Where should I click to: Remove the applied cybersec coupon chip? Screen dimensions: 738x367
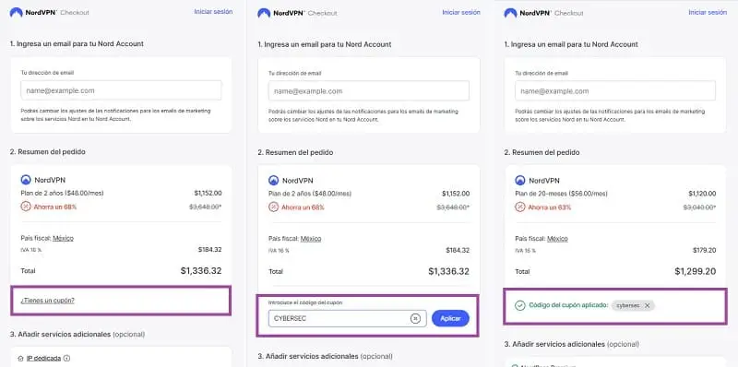pyautogui.click(x=648, y=306)
